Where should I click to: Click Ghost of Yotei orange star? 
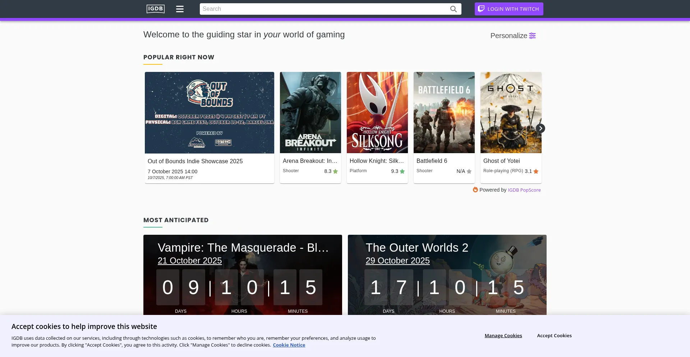click(x=536, y=171)
